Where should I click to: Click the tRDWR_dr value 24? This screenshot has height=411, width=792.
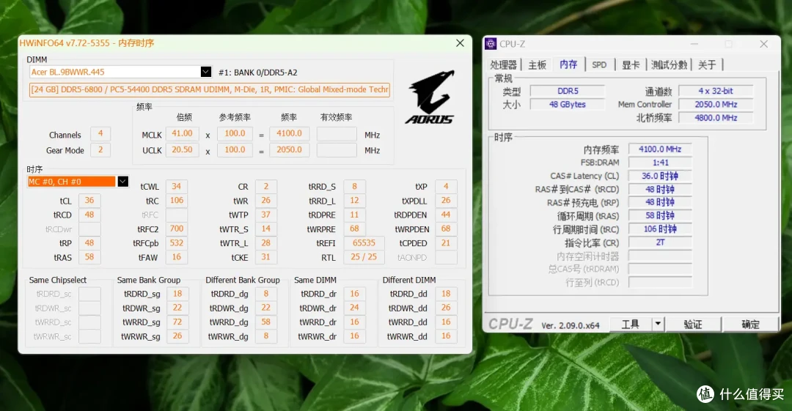(354, 308)
